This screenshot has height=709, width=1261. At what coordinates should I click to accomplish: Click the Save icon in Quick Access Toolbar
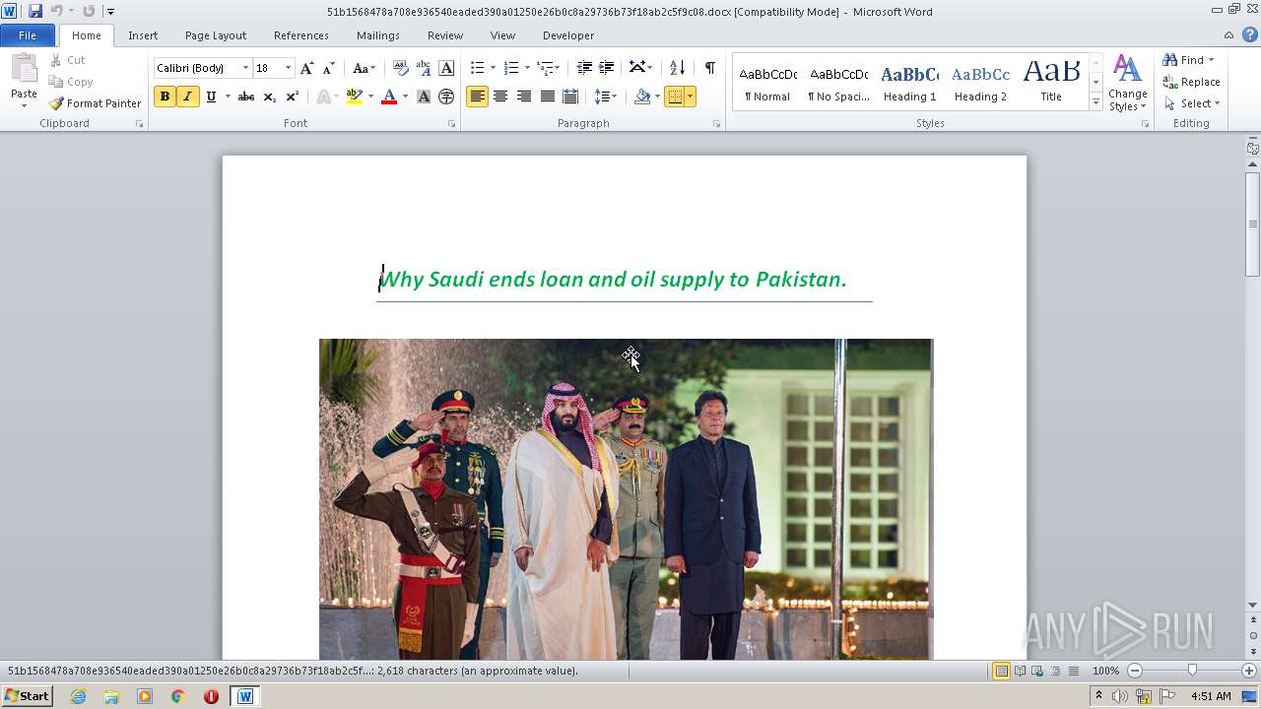coord(35,11)
